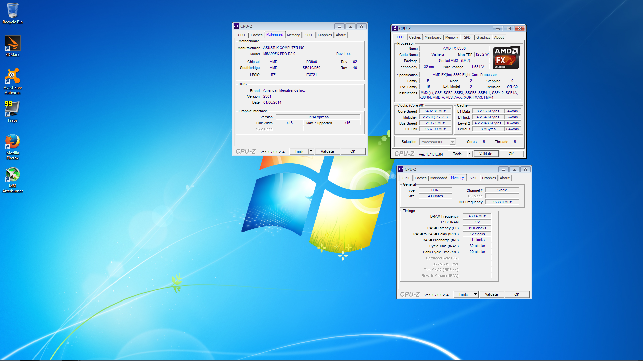Screen dimensions: 643x361
Task: Maximize the Memory CPU-Z window
Action: 514,169
